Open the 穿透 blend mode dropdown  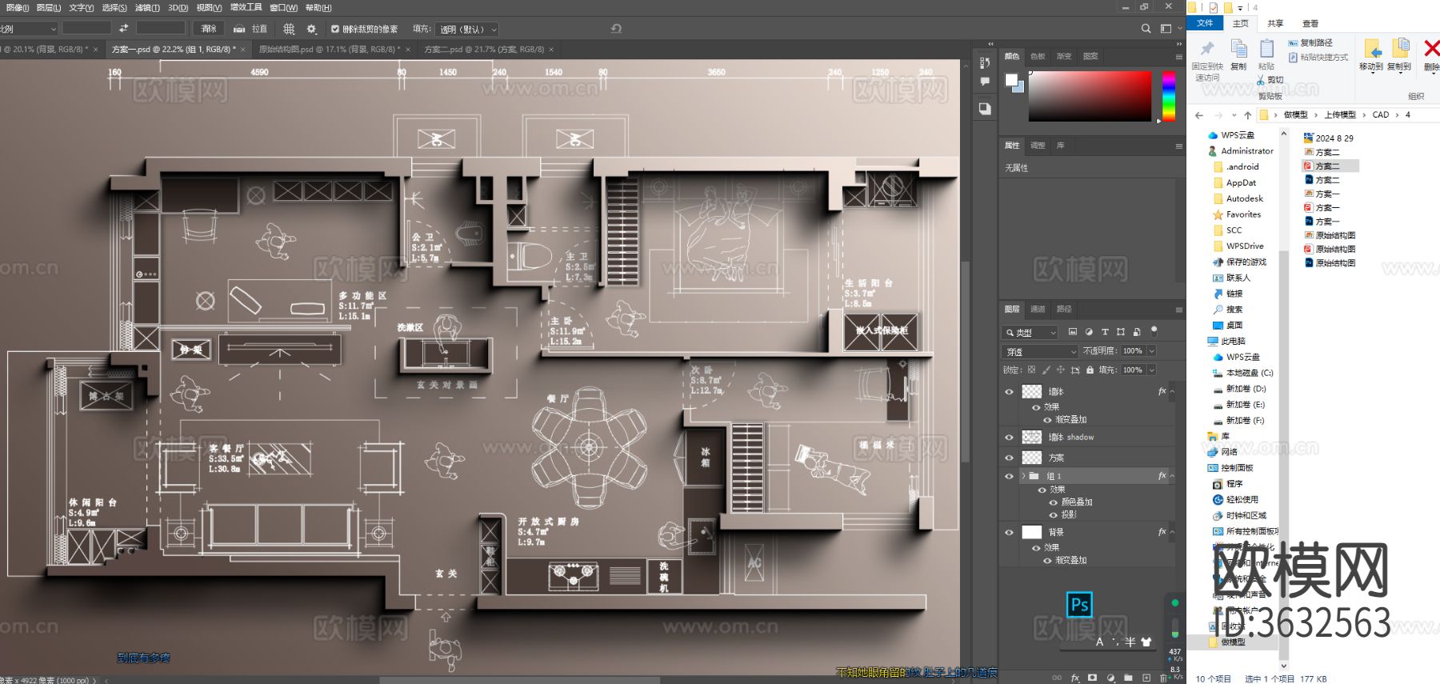click(1040, 352)
